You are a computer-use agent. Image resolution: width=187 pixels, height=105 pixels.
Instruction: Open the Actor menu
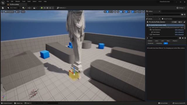click(x=40, y=1)
